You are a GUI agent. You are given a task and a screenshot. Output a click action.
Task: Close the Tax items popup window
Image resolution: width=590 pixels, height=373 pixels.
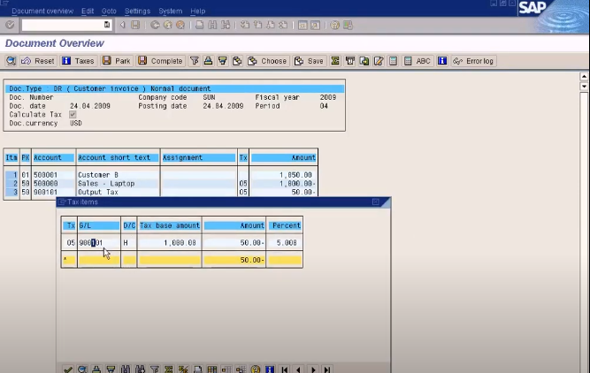376,202
